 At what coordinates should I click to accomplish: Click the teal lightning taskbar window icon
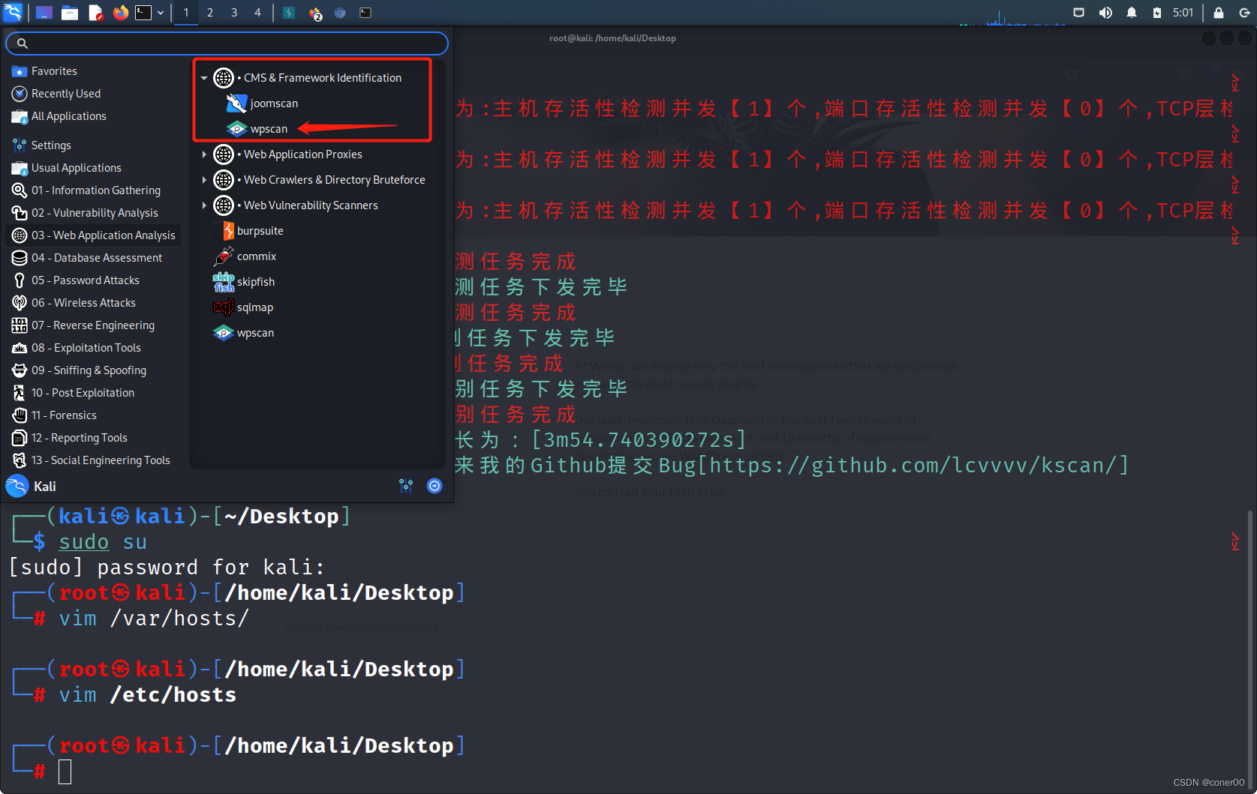[x=289, y=13]
